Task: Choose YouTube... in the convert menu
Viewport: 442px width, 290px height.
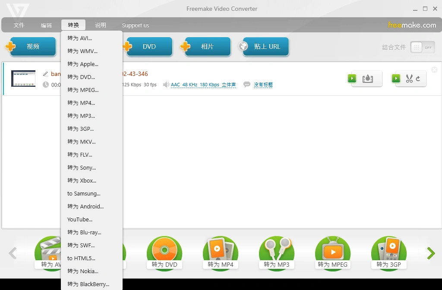Action: pyautogui.click(x=80, y=219)
